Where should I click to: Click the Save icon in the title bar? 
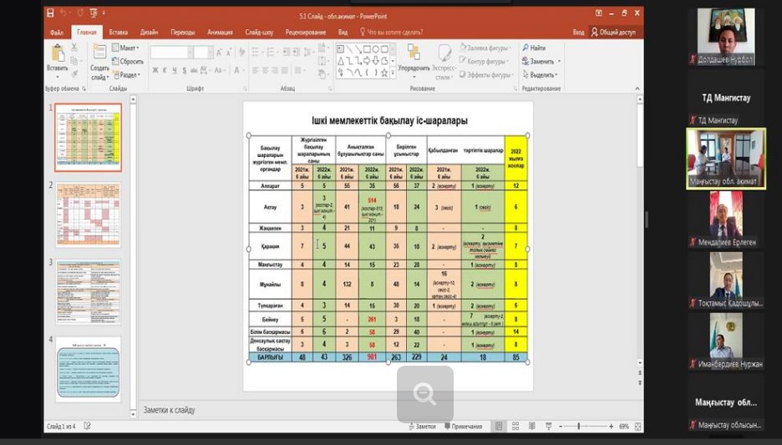tap(50, 13)
